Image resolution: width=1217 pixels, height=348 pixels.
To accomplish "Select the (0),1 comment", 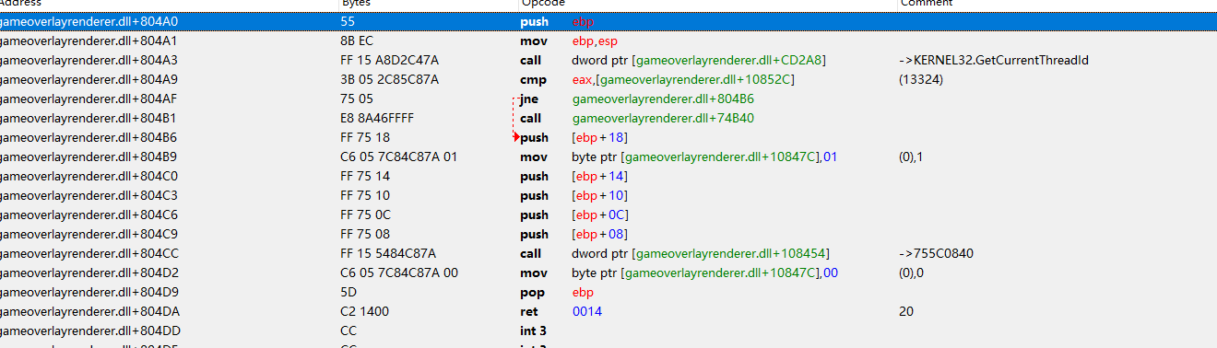I will (x=912, y=157).
